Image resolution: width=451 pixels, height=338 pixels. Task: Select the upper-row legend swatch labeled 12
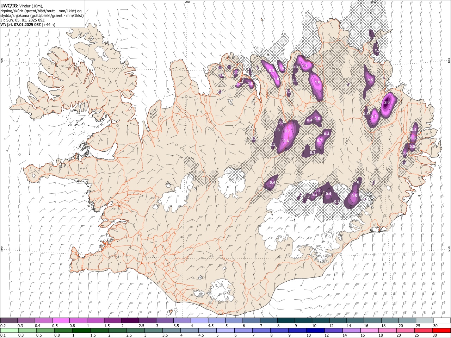point(338,320)
